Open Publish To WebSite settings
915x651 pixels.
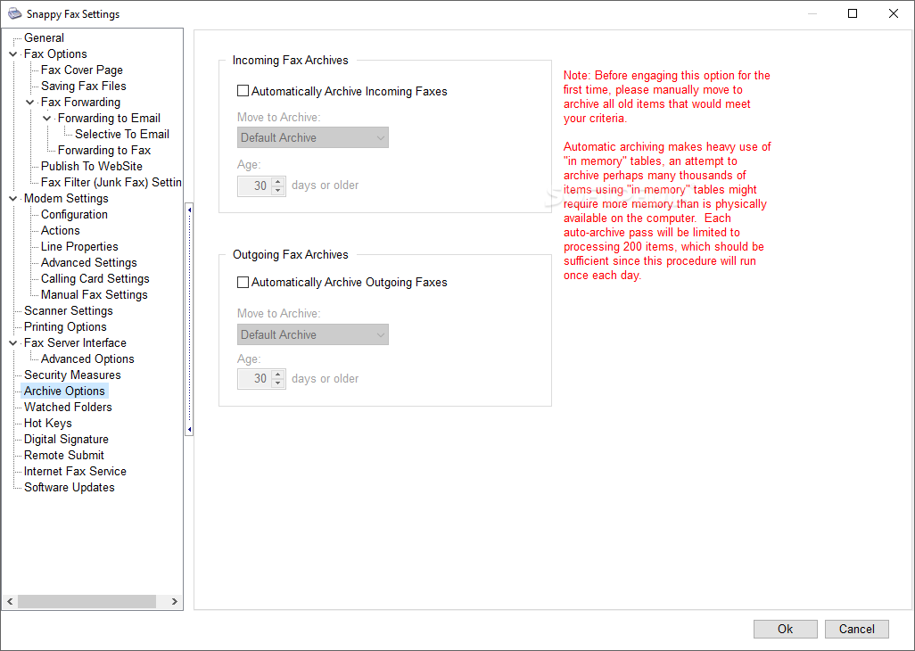[x=92, y=166]
